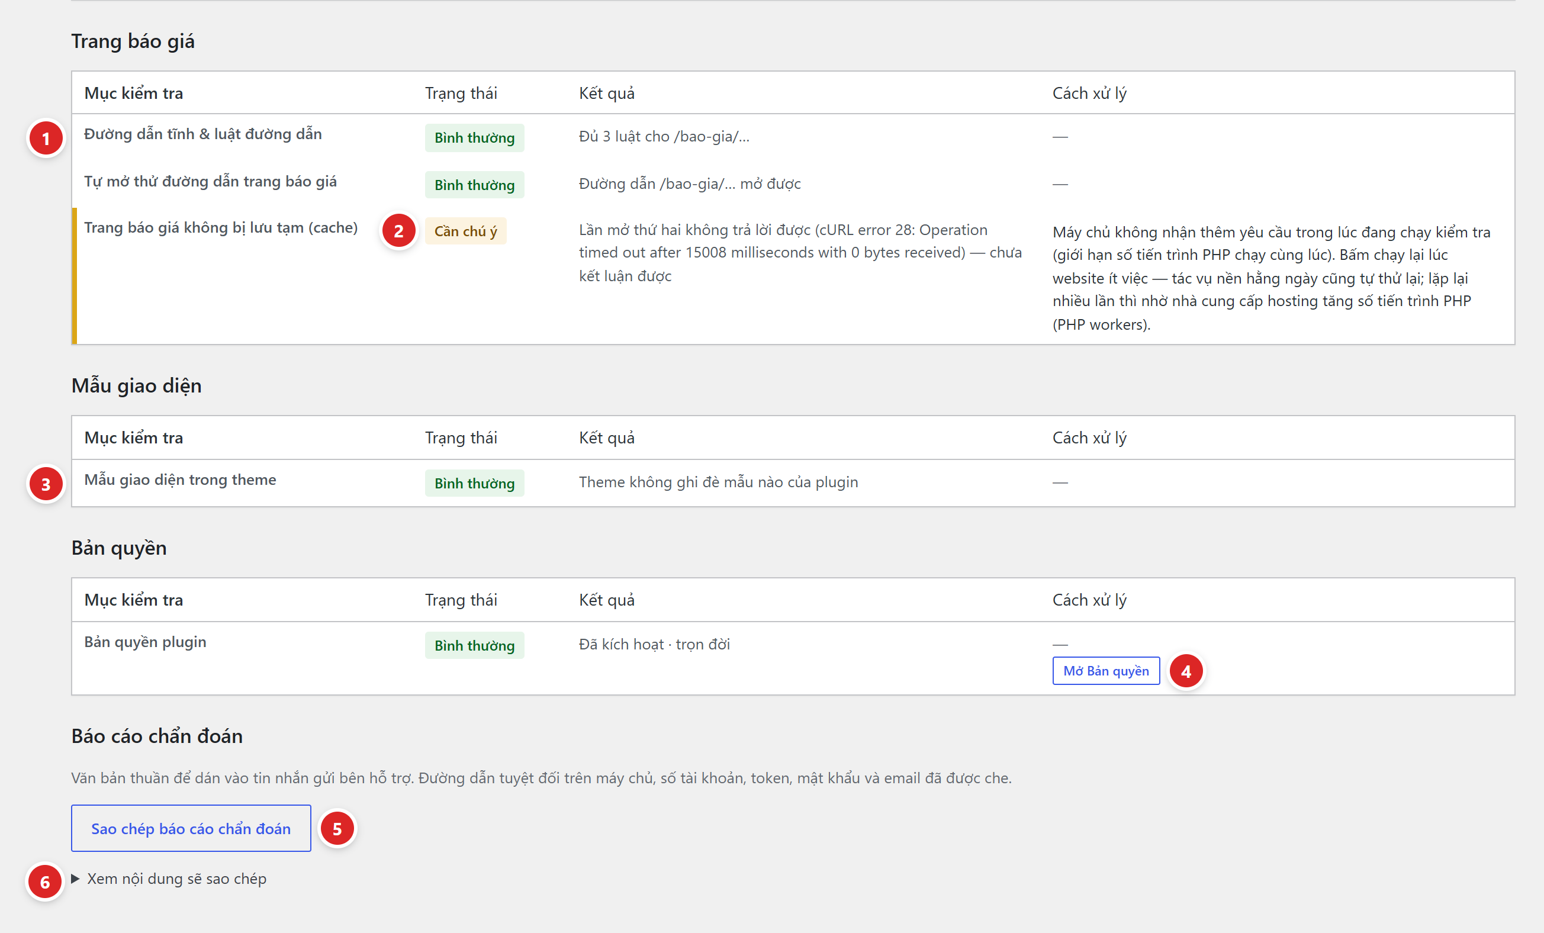
Task: Click the 'Báo cáo chẩn đoán' heading
Action: coord(157,736)
